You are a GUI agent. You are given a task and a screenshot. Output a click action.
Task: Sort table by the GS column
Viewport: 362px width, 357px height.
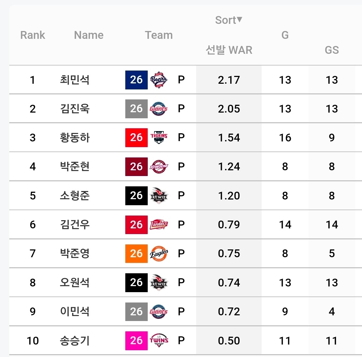pos(332,50)
